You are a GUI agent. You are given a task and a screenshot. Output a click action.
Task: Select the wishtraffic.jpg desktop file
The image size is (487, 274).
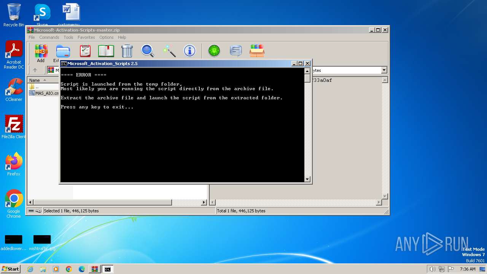42,243
